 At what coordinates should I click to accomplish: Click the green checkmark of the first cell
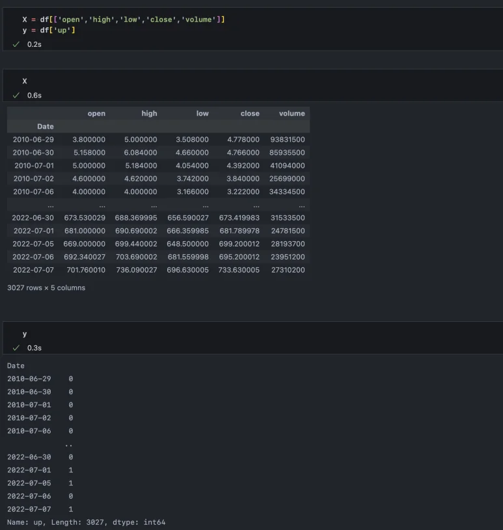point(16,44)
